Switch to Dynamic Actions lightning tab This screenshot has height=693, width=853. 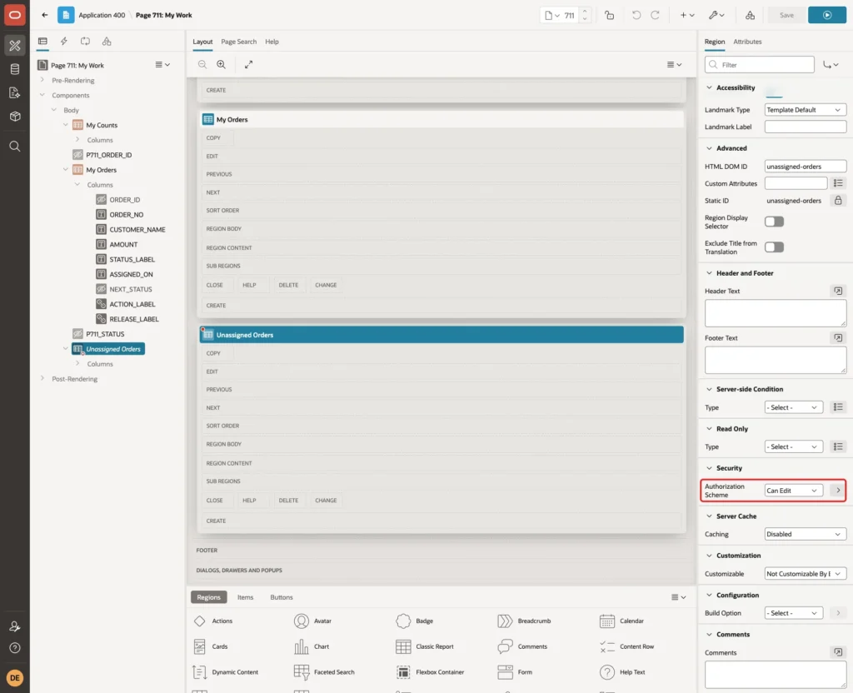click(63, 42)
